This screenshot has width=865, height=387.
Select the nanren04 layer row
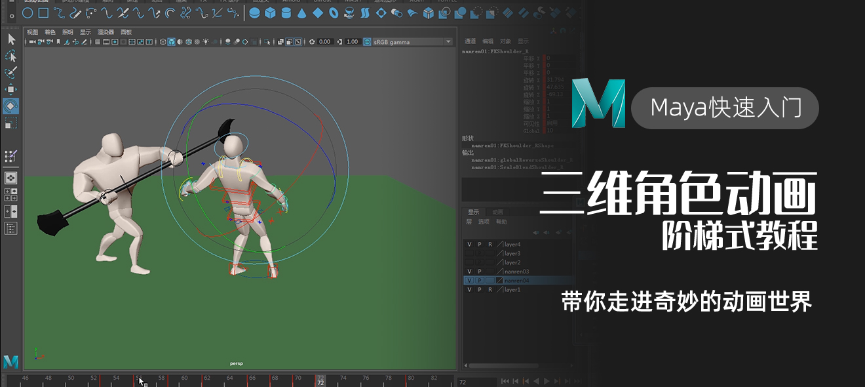click(518, 280)
